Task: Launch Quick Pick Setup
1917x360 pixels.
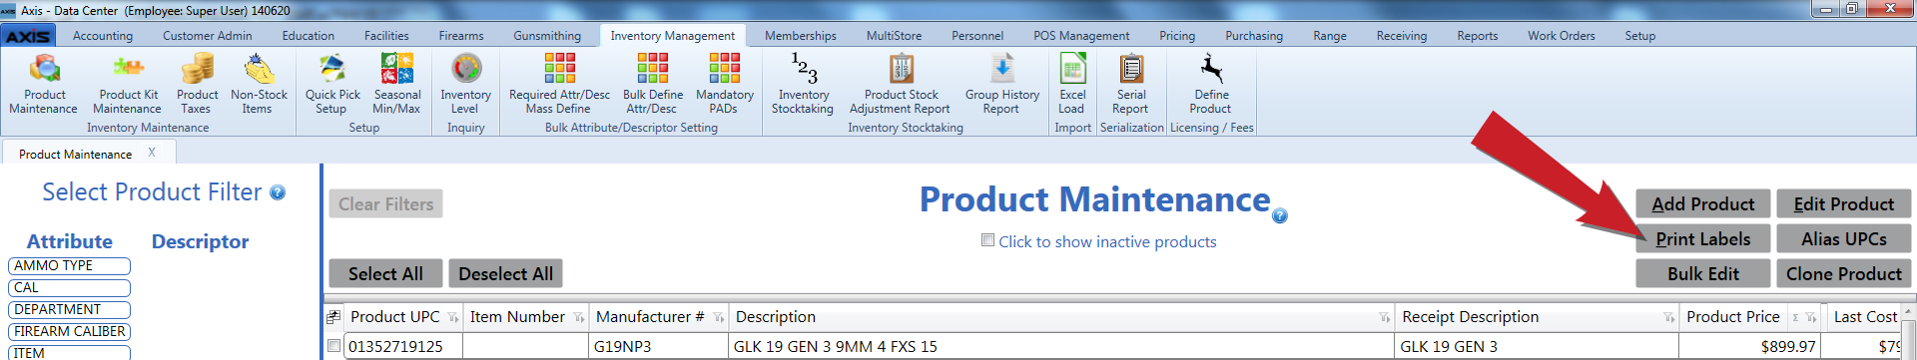Action: pyautogui.click(x=331, y=84)
